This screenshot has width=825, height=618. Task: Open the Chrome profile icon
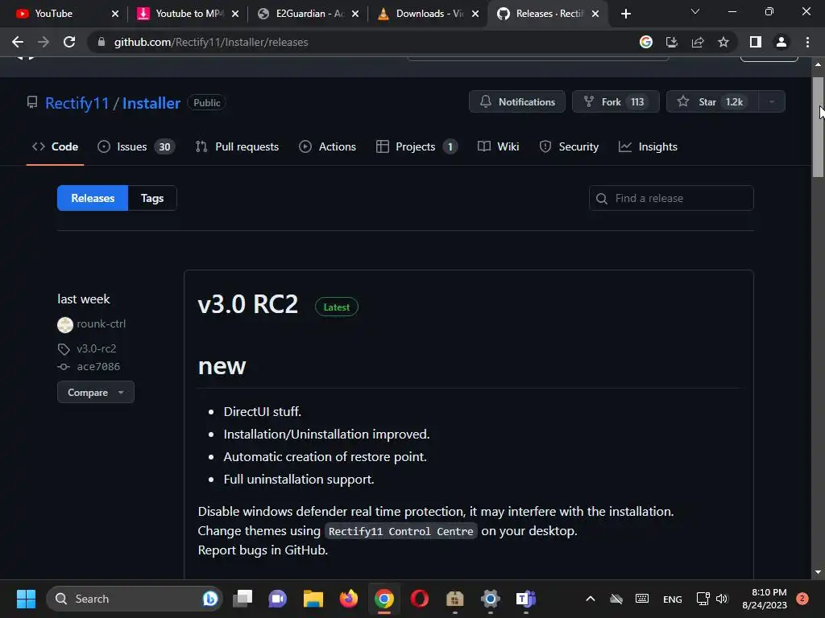(x=781, y=42)
